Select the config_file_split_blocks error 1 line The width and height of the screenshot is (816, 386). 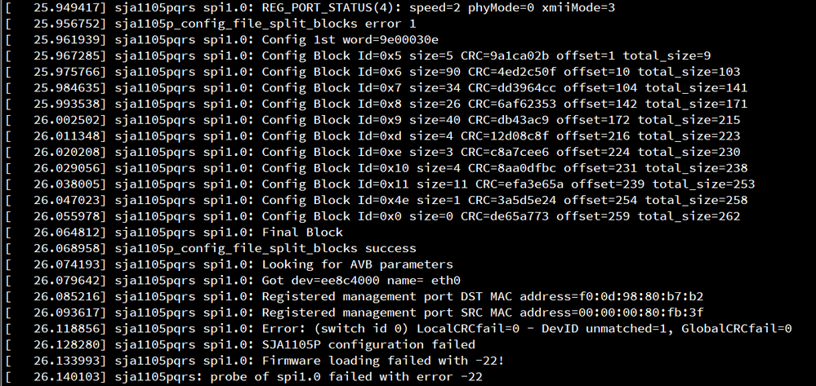210,24
